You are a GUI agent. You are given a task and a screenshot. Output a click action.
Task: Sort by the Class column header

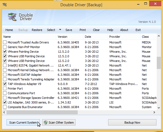point(148,37)
